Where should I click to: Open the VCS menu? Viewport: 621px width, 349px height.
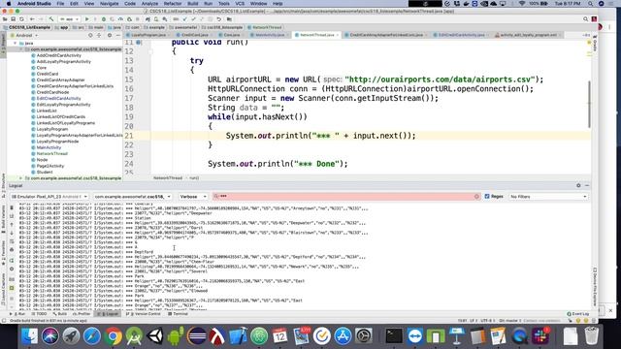point(240,4)
